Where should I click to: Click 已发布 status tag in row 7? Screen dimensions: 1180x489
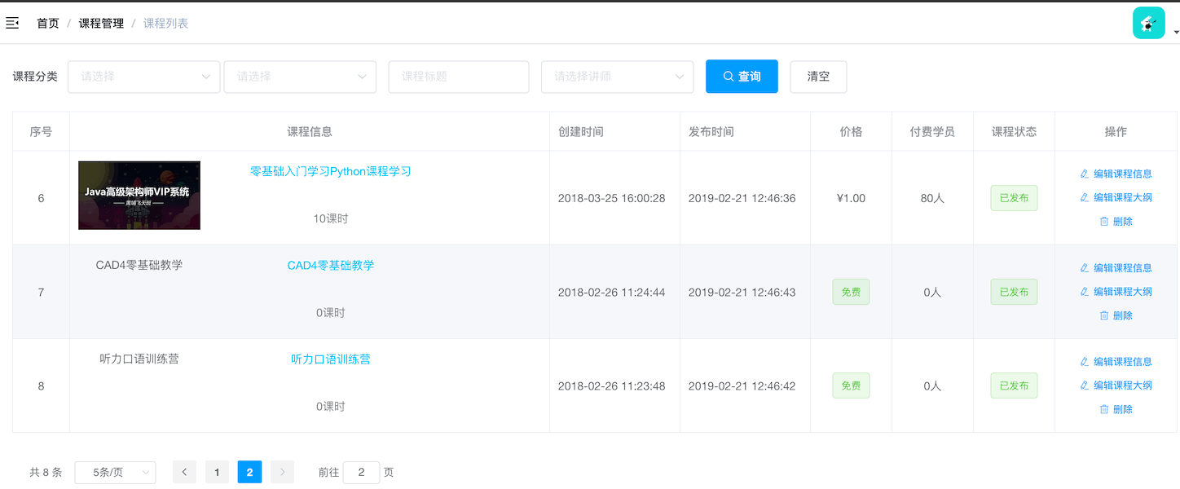pos(1014,292)
